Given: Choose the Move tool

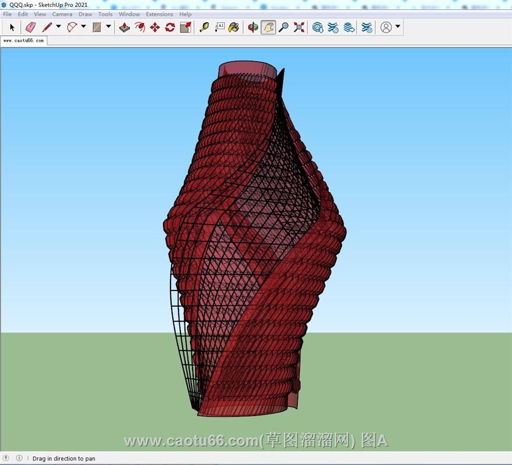Looking at the screenshot, I should point(155,27).
